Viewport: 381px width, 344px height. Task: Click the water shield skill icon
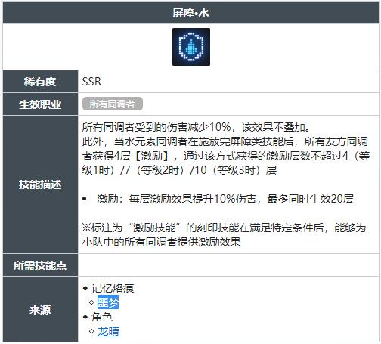[191, 47]
